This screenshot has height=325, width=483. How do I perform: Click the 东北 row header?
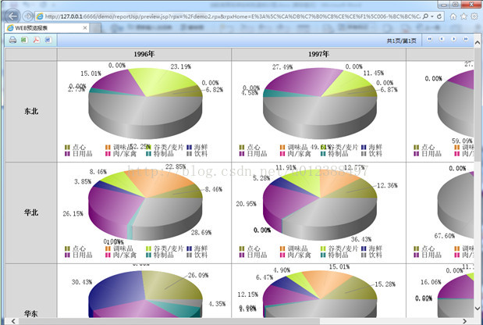pos(31,111)
